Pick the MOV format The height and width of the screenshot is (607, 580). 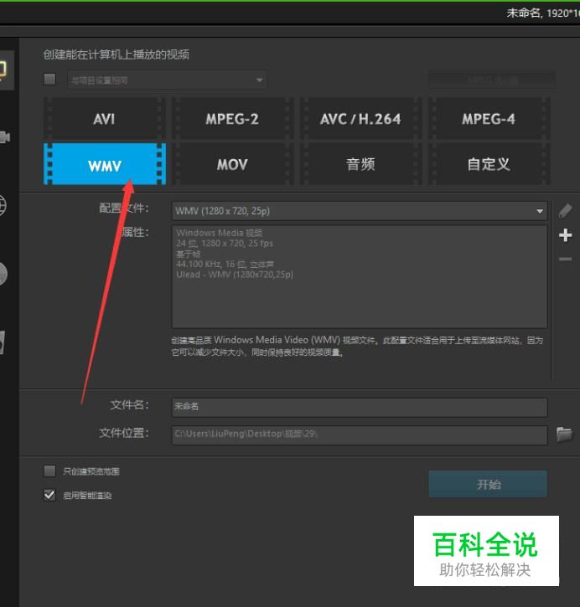(x=232, y=164)
